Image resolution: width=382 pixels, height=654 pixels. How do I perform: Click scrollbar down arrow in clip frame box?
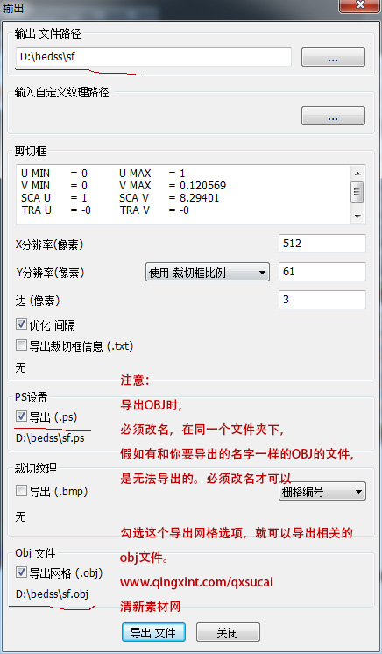tap(357, 216)
